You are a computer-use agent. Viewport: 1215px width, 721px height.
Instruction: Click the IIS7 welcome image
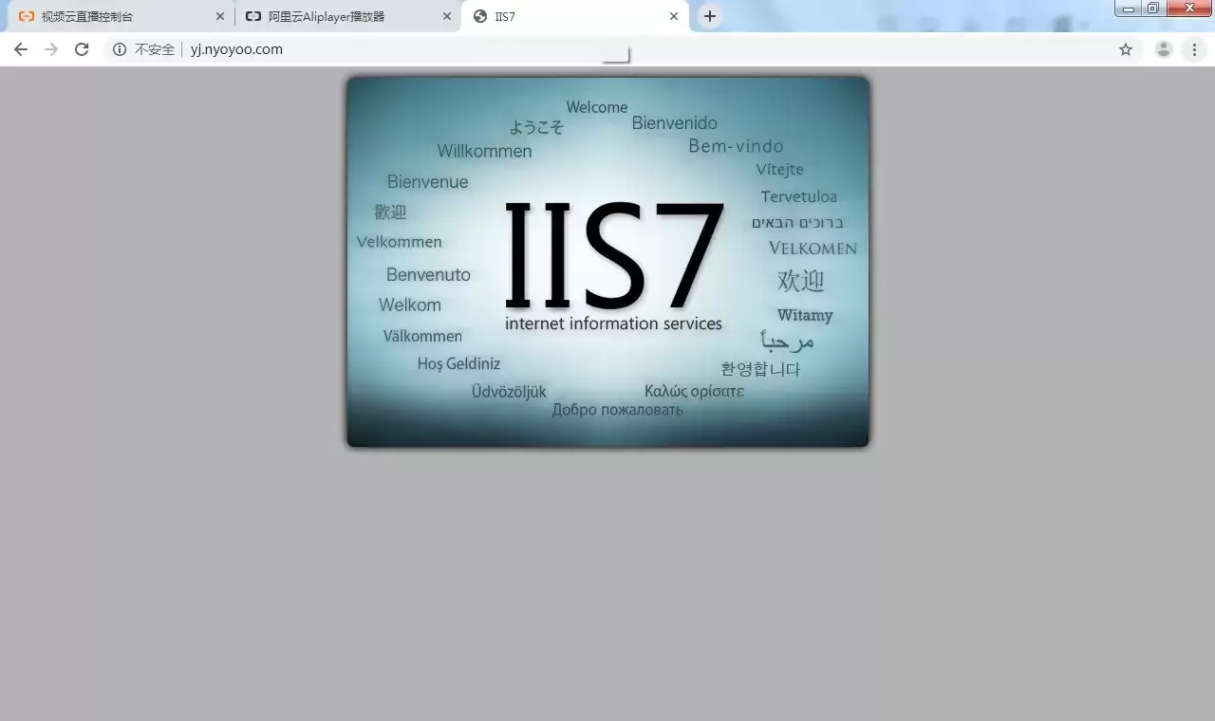(607, 262)
